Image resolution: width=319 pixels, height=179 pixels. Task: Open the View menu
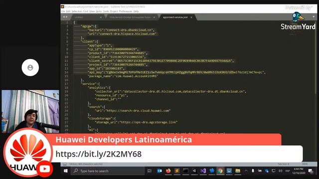[x=92, y=11]
